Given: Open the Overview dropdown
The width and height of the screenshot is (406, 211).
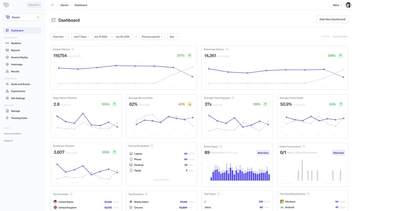Looking at the screenshot, I should pyautogui.click(x=59, y=37).
